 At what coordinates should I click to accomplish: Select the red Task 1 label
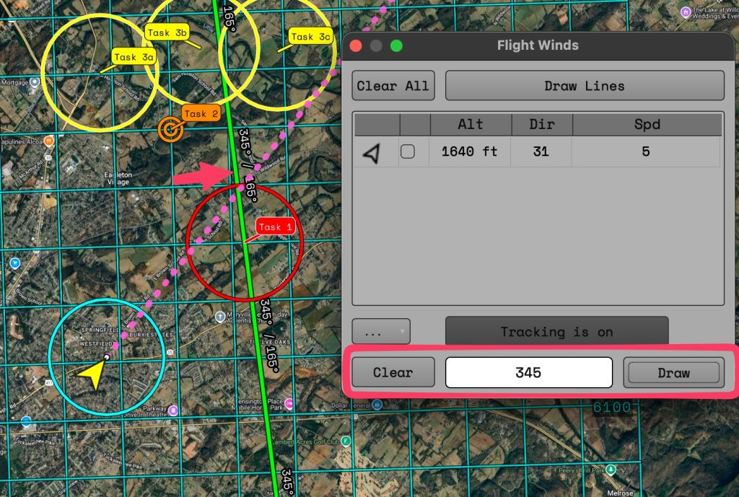coord(275,226)
